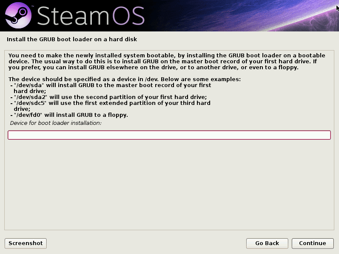Screen dimensions: 339x254
Task: Click the example line mentioning "/dev/sdc5"
Action: (110, 106)
